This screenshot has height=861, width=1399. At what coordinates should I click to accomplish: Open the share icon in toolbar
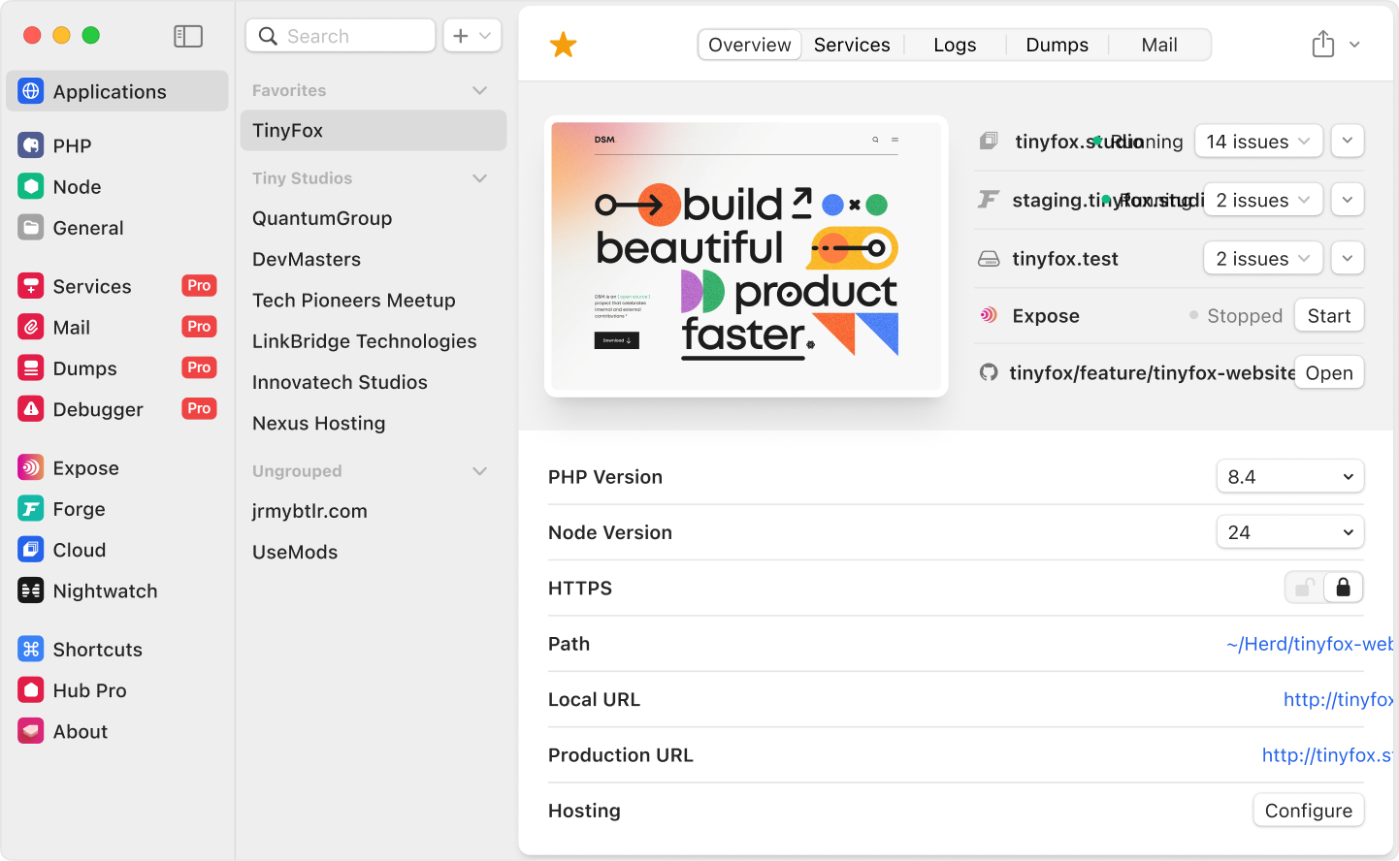point(1323,45)
